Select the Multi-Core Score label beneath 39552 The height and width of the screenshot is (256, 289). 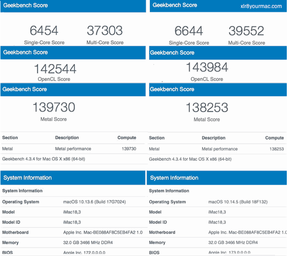point(247,43)
